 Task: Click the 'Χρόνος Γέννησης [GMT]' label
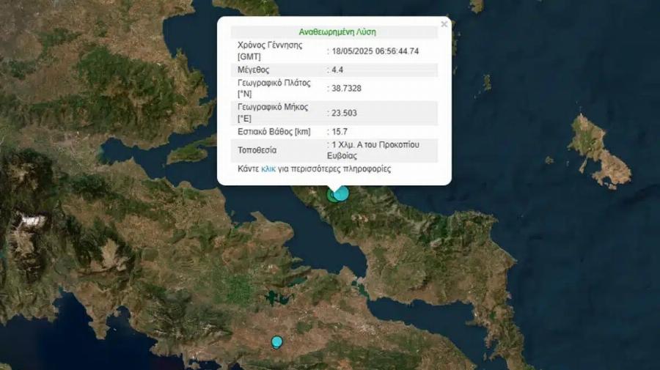270,51
